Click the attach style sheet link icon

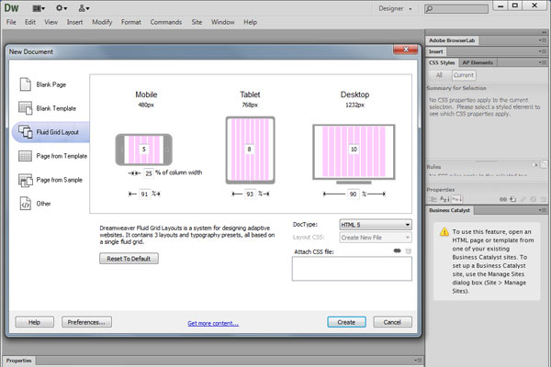tap(396, 250)
